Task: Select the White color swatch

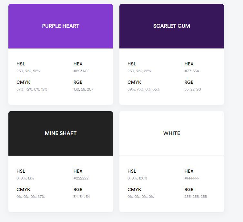Action: 172,133
